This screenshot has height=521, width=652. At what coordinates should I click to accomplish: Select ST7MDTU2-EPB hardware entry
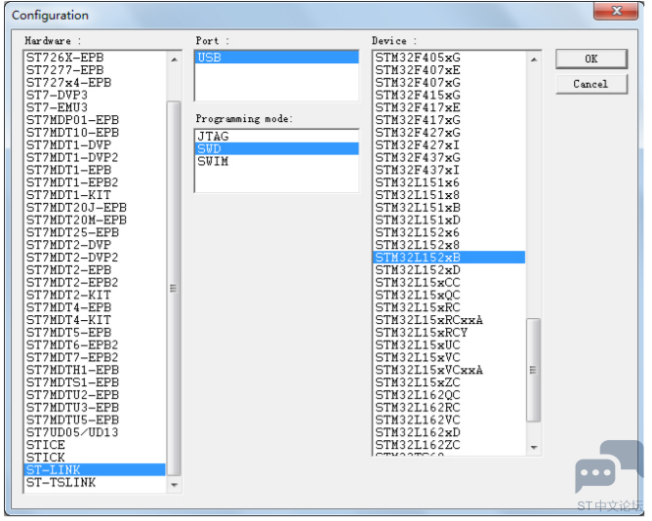95,395
